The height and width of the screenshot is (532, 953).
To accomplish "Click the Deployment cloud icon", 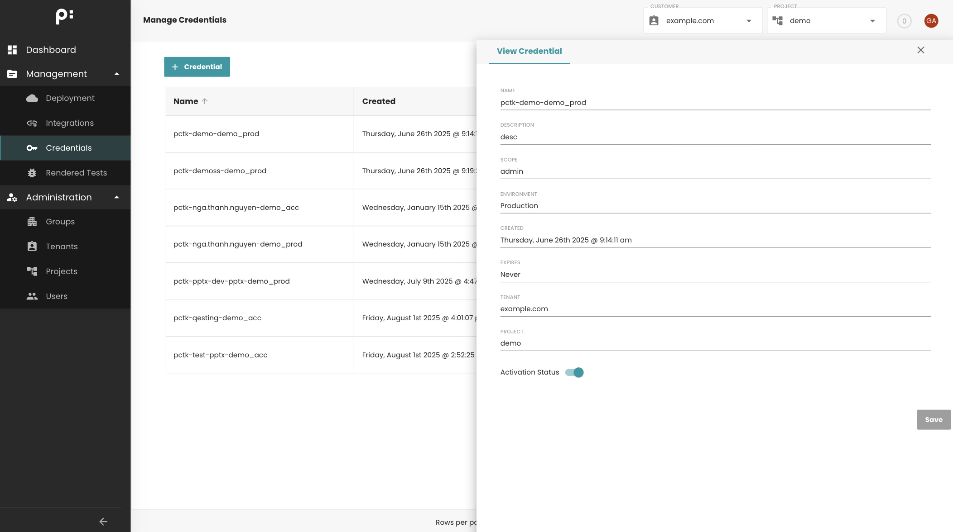I will [32, 98].
